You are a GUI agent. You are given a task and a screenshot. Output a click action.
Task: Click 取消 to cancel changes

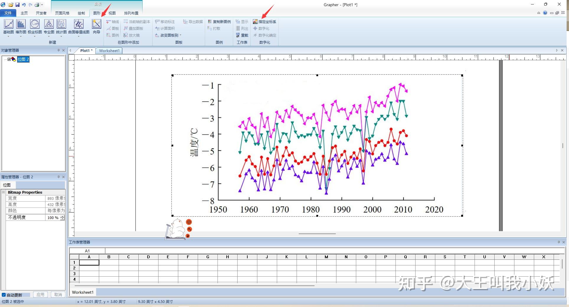pyautogui.click(x=58, y=294)
